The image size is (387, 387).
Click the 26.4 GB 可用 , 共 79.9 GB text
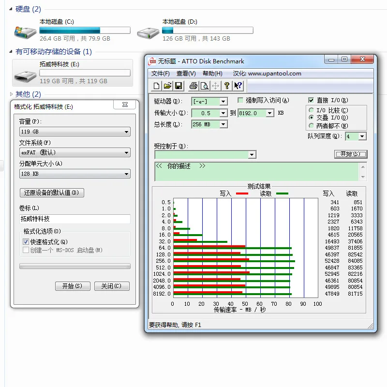pos(75,39)
